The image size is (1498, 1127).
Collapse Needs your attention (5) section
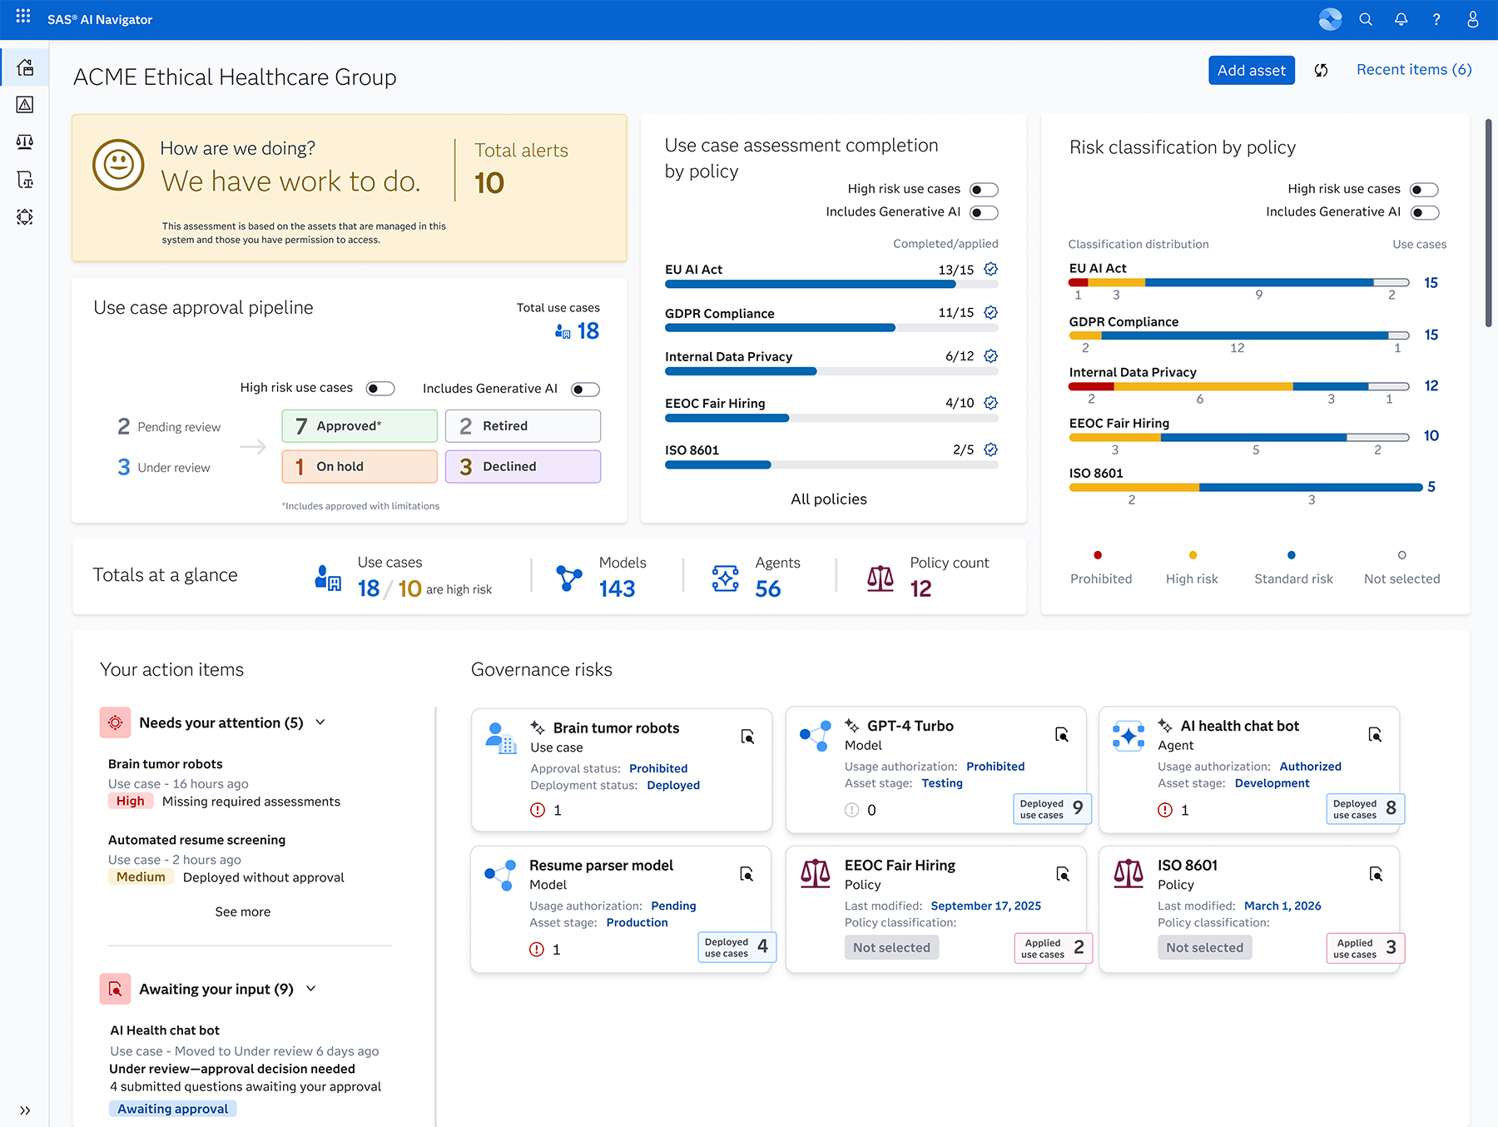[320, 722]
